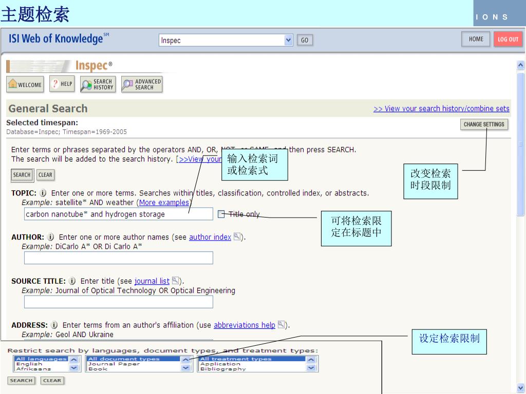The width and height of the screenshot is (526, 394).
Task: Select Bibliography treatment type
Action: tap(223, 369)
